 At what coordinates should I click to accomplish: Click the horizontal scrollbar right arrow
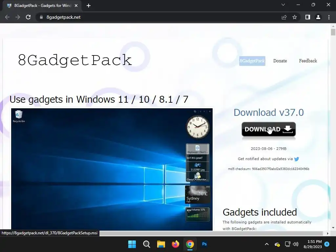point(328,233)
